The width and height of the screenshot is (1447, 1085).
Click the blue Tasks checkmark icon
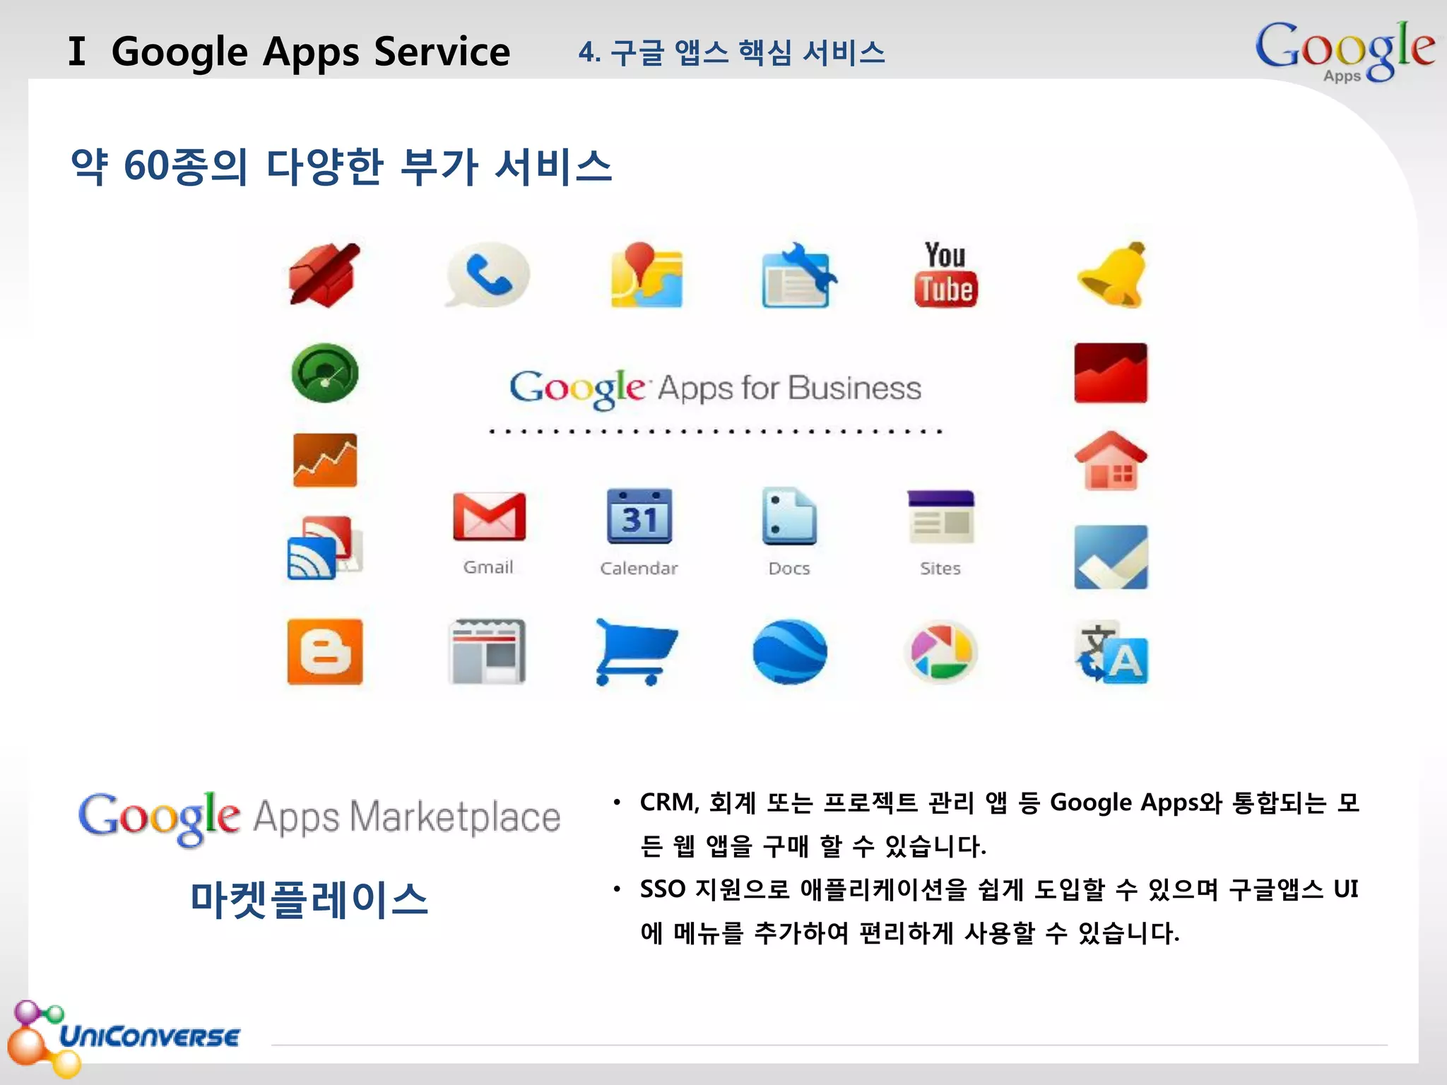1111,557
